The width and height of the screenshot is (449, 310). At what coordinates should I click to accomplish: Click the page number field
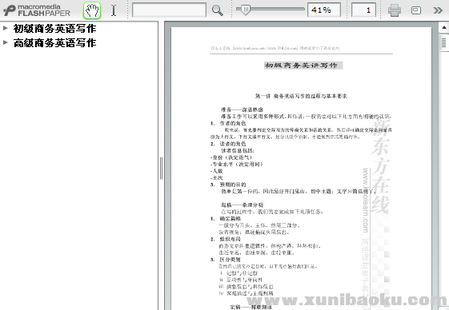pyautogui.click(x=363, y=10)
